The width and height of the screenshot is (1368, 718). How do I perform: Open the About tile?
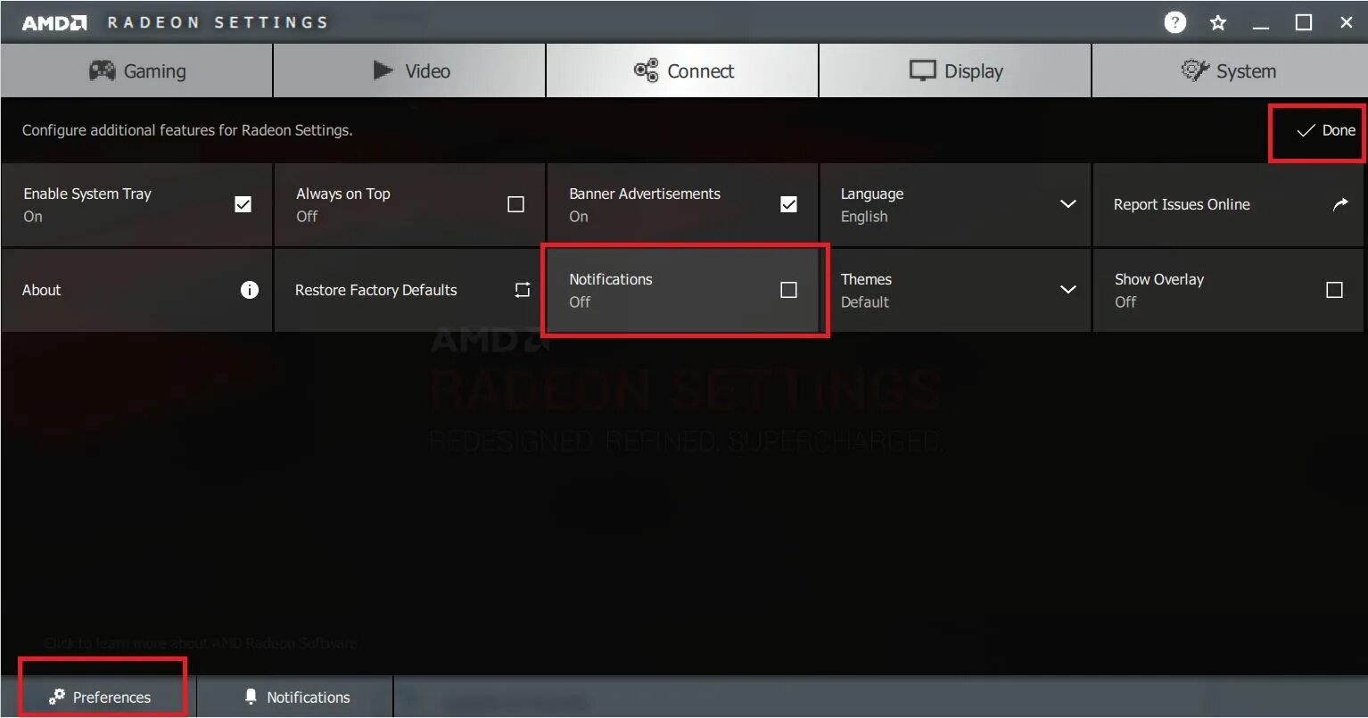click(136, 290)
